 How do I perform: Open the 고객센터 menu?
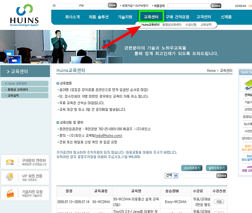204,17
